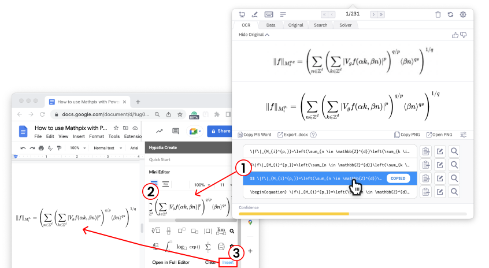The image size is (489, 268).
Task: Click the Docs File menu
Action: pyautogui.click(x=38, y=136)
